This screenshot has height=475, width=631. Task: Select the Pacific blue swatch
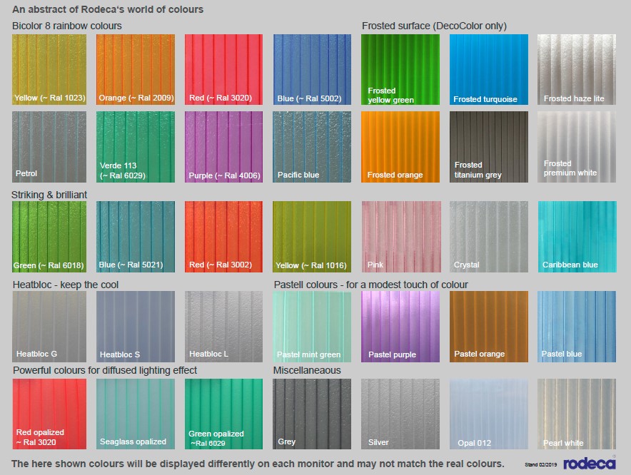(312, 147)
